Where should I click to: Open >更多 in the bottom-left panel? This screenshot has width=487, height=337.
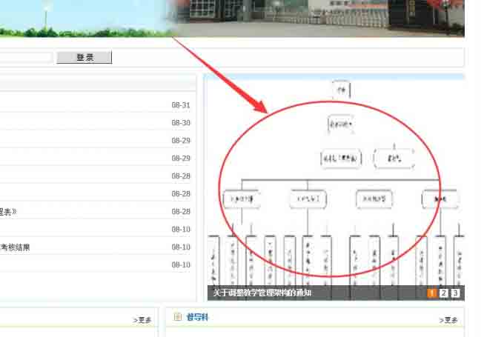(x=142, y=320)
